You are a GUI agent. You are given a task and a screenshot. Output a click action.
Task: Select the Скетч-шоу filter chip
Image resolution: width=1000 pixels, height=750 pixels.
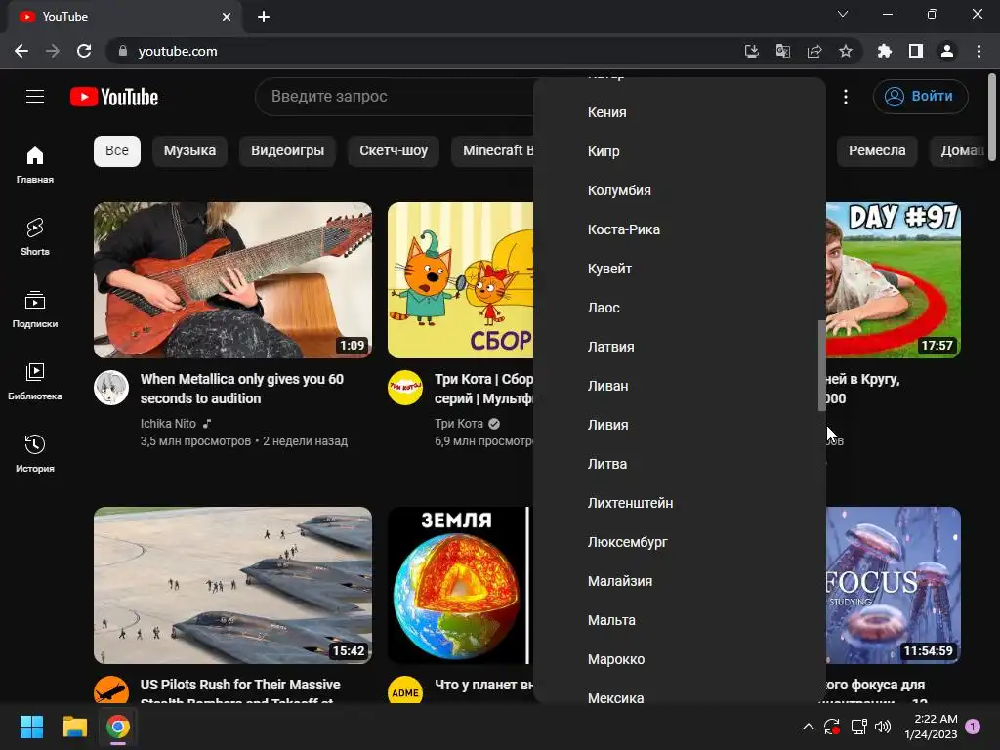click(394, 150)
